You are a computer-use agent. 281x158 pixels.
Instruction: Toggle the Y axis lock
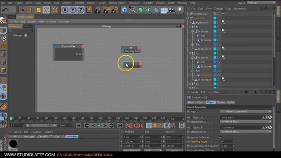pyautogui.click(x=73, y=10)
